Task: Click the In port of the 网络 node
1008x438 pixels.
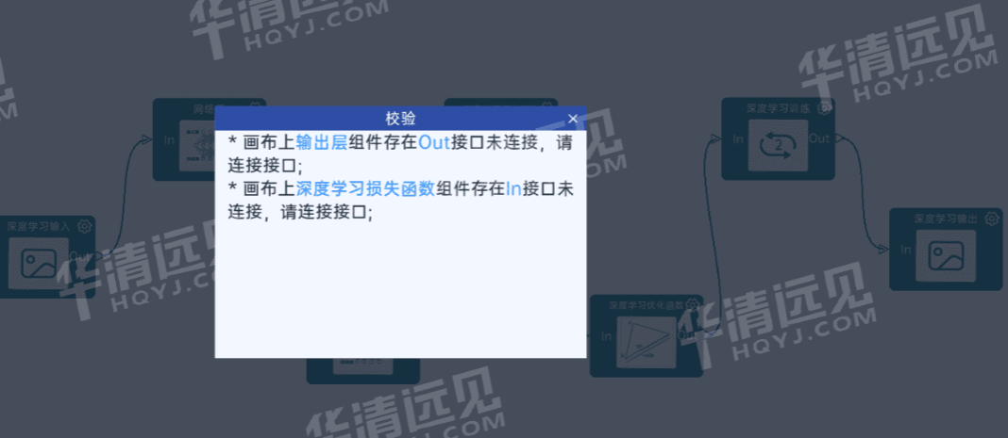Action: pos(169,139)
